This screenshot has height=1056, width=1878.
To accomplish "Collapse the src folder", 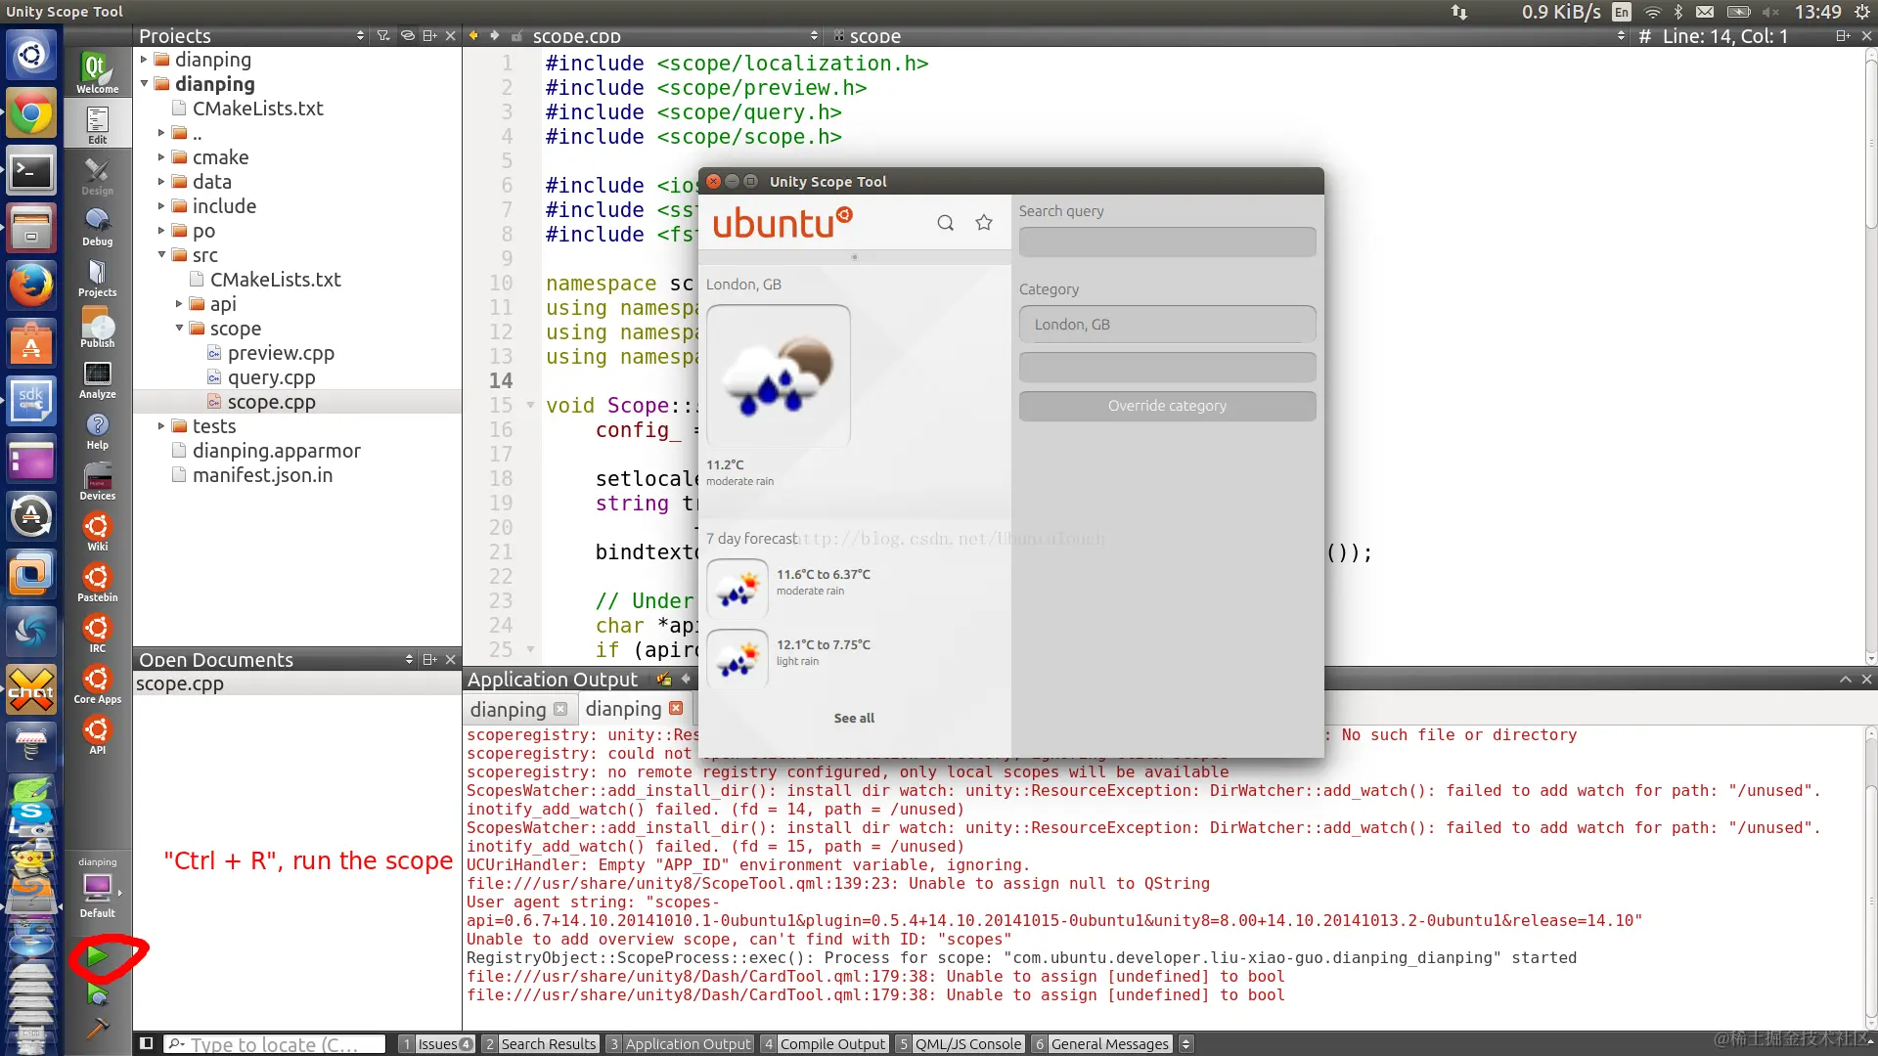I will click(162, 255).
